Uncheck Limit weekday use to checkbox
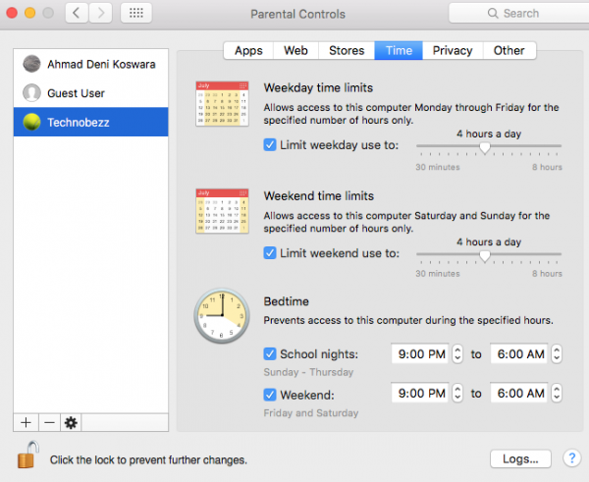Viewport: 589px width, 482px height. [270, 144]
